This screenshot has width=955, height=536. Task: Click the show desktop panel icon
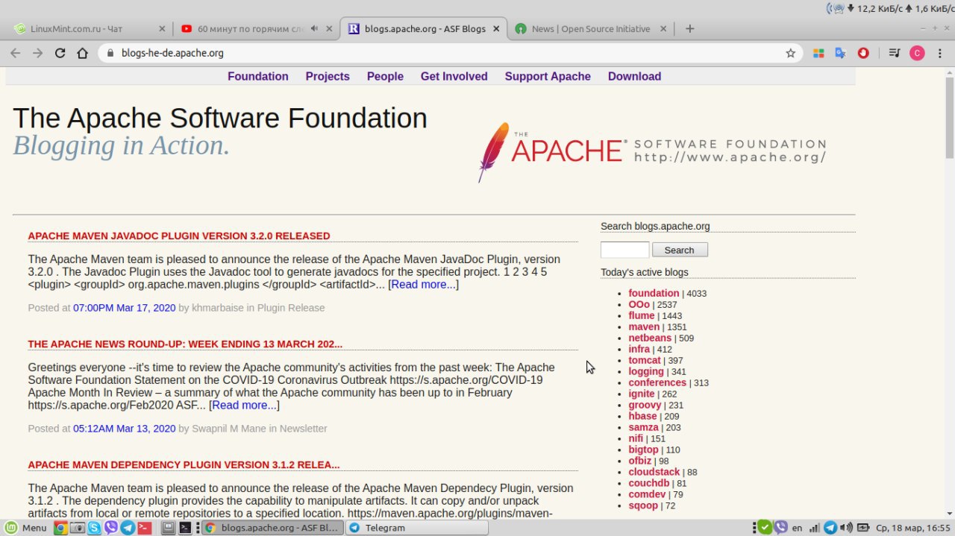point(168,528)
